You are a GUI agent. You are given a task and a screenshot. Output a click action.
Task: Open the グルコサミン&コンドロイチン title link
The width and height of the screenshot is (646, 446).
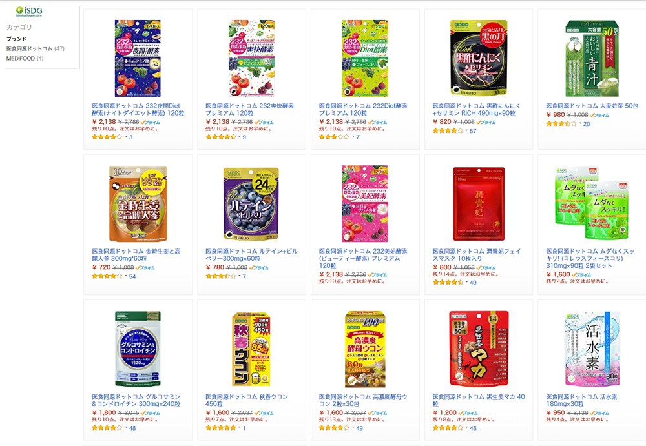coord(136,400)
